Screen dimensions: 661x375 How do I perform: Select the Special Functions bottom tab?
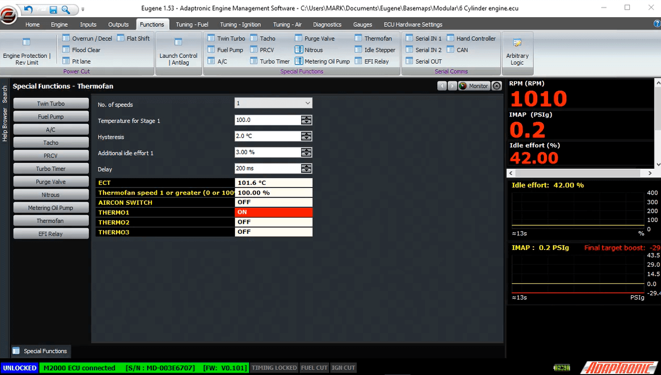[x=40, y=351]
